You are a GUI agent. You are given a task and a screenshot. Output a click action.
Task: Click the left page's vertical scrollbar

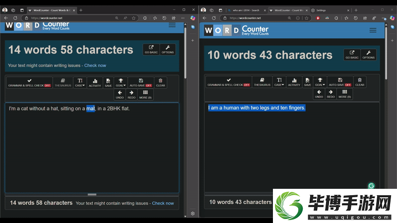point(185,54)
